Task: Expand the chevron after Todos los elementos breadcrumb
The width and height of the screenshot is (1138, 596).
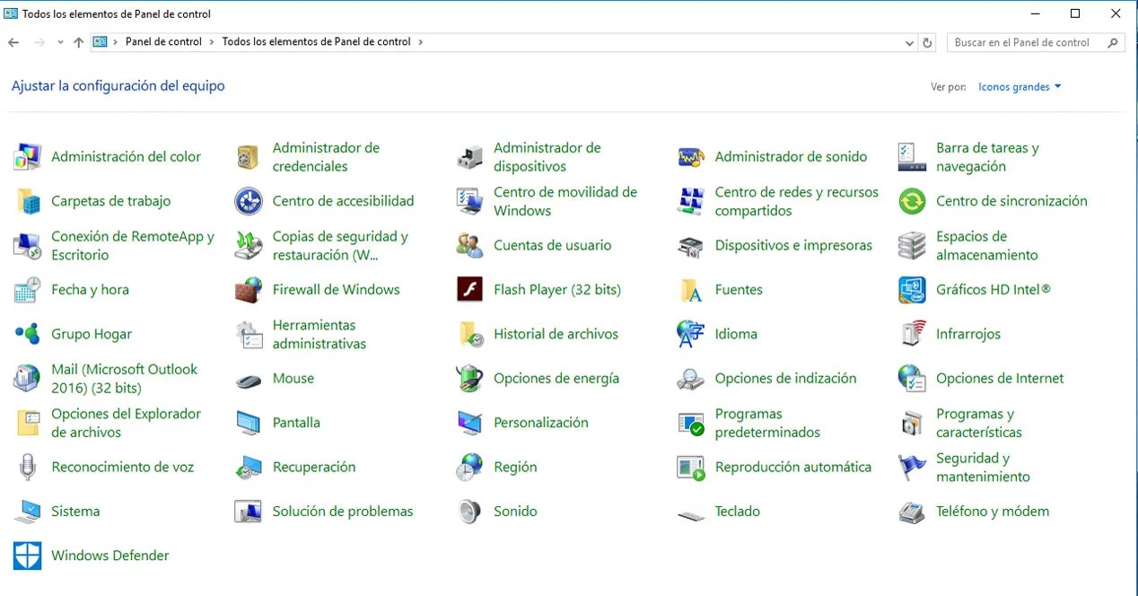Action: point(420,41)
